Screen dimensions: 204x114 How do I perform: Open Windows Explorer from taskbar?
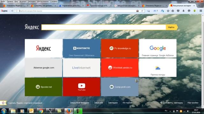click(x=13, y=111)
